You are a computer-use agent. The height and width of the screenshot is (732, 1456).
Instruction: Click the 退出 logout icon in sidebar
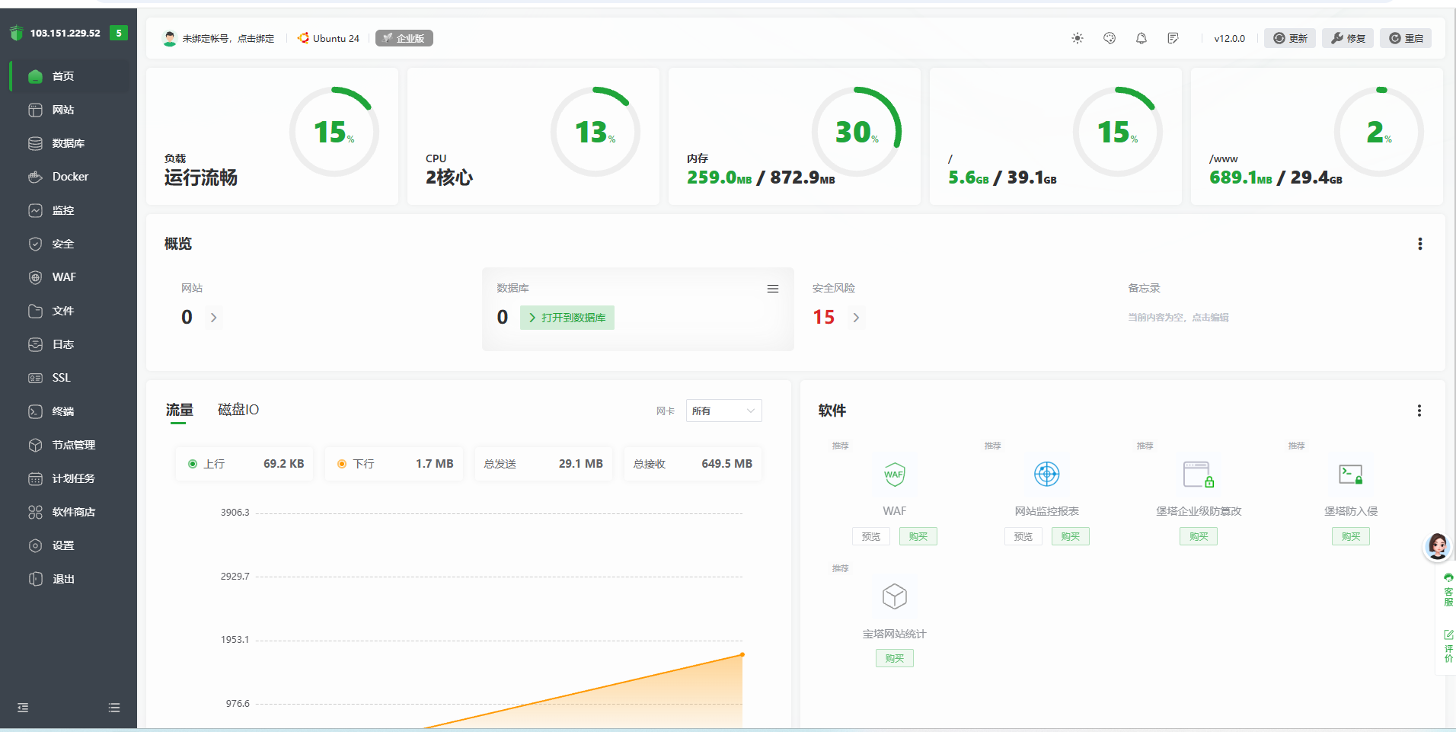pos(35,579)
